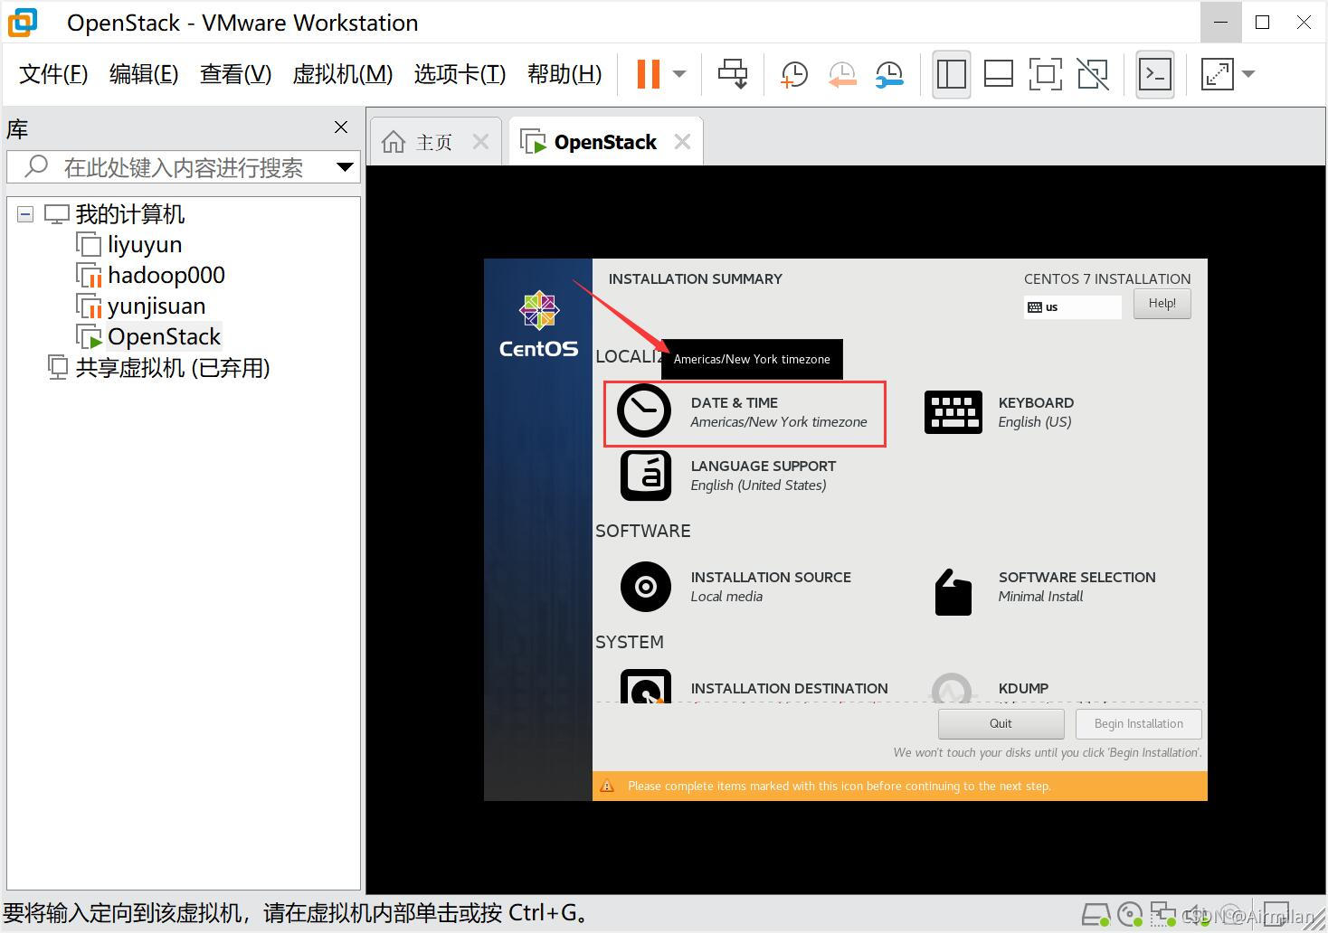Select the hadoop000 virtual machine
Screen dimensions: 1328x933
[166, 276]
